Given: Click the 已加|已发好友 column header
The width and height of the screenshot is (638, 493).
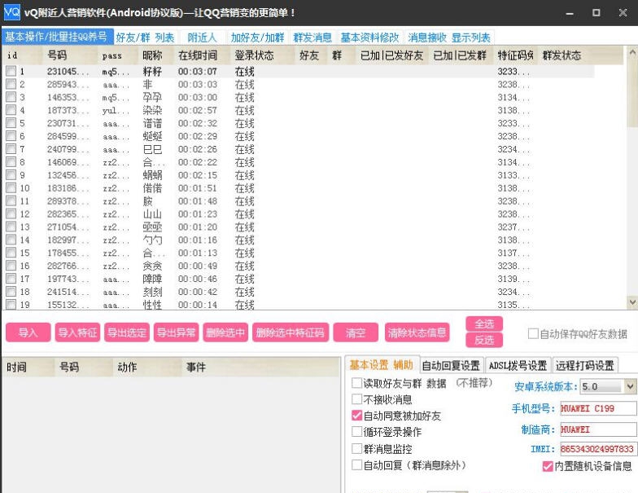Looking at the screenshot, I should tap(392, 55).
